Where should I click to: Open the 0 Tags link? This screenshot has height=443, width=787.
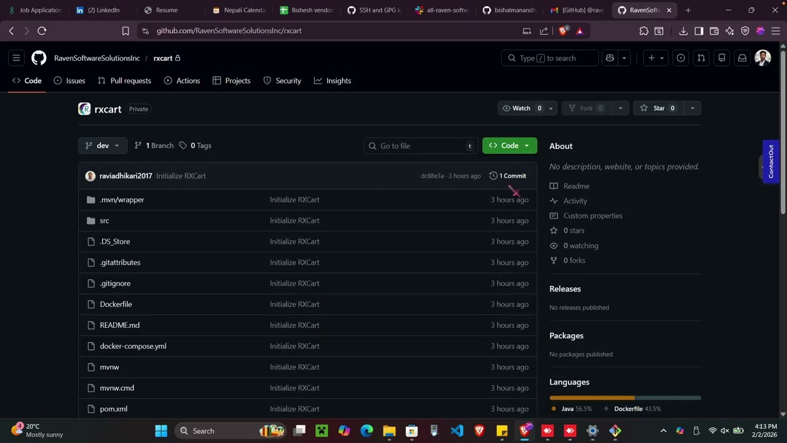(196, 146)
